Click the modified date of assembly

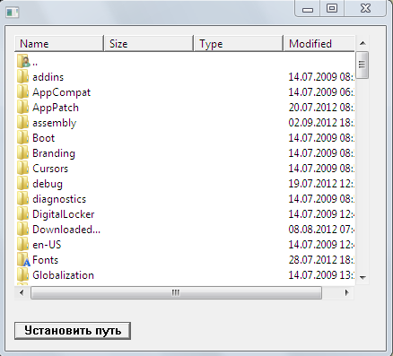pos(321,123)
